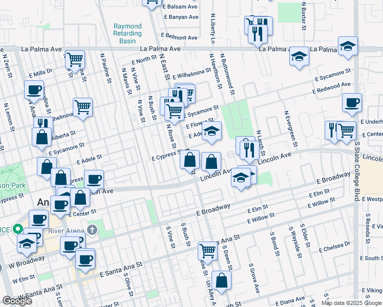Click the graduation cap marker below Lincoln Ave near N Larch St

pos(241,178)
